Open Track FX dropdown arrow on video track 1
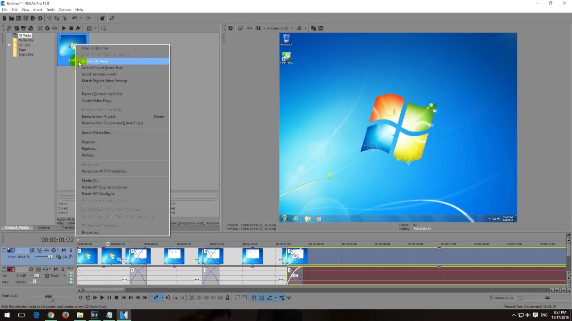The width and height of the screenshot is (572, 321). [x=58, y=250]
